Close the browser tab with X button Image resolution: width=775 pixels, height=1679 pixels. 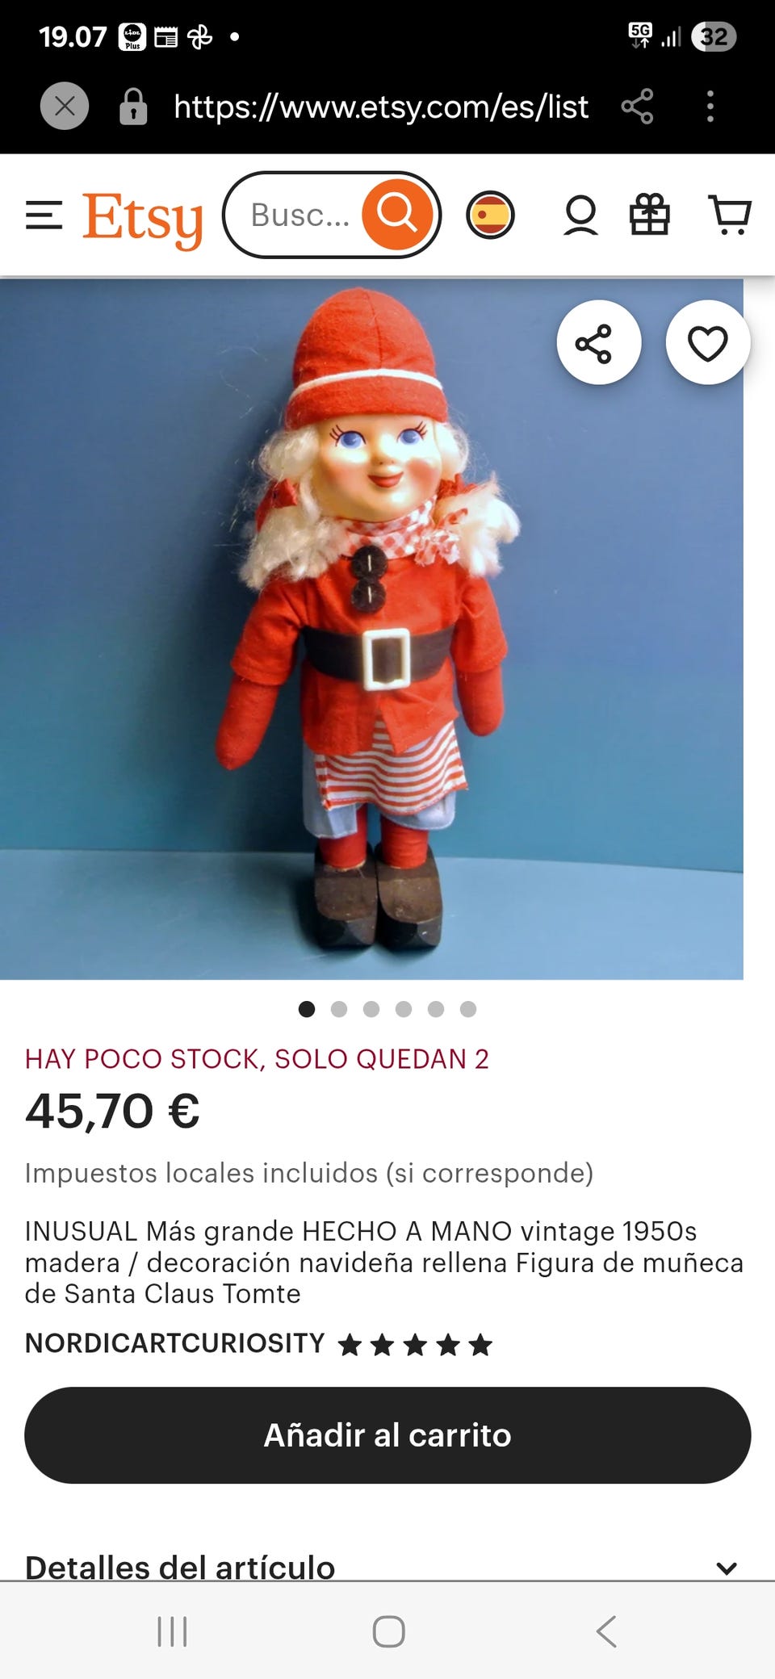tap(65, 107)
